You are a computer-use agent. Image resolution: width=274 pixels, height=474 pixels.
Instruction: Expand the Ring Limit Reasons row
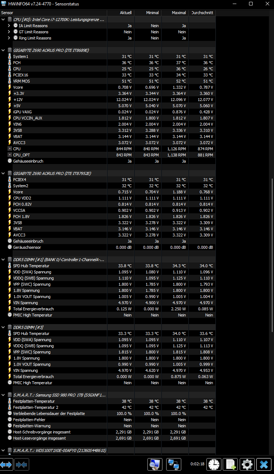[9, 38]
